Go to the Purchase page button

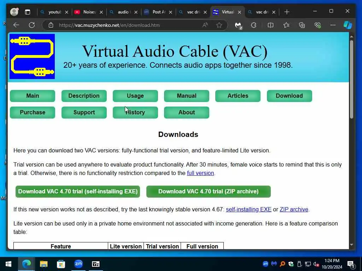coord(33,113)
